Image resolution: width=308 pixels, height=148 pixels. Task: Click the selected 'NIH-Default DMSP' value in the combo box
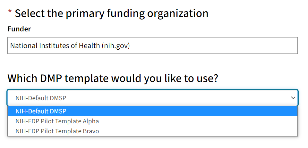(x=41, y=98)
